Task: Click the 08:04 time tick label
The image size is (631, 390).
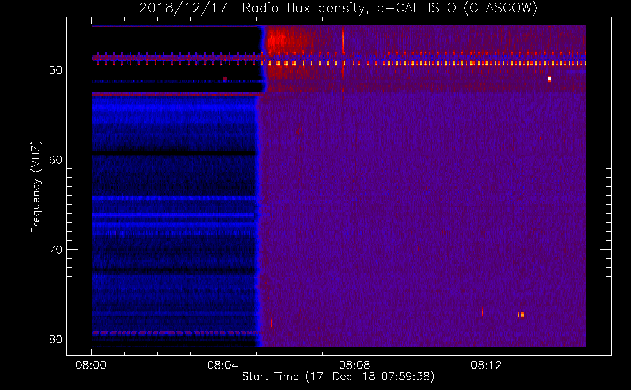Action: coord(223,365)
